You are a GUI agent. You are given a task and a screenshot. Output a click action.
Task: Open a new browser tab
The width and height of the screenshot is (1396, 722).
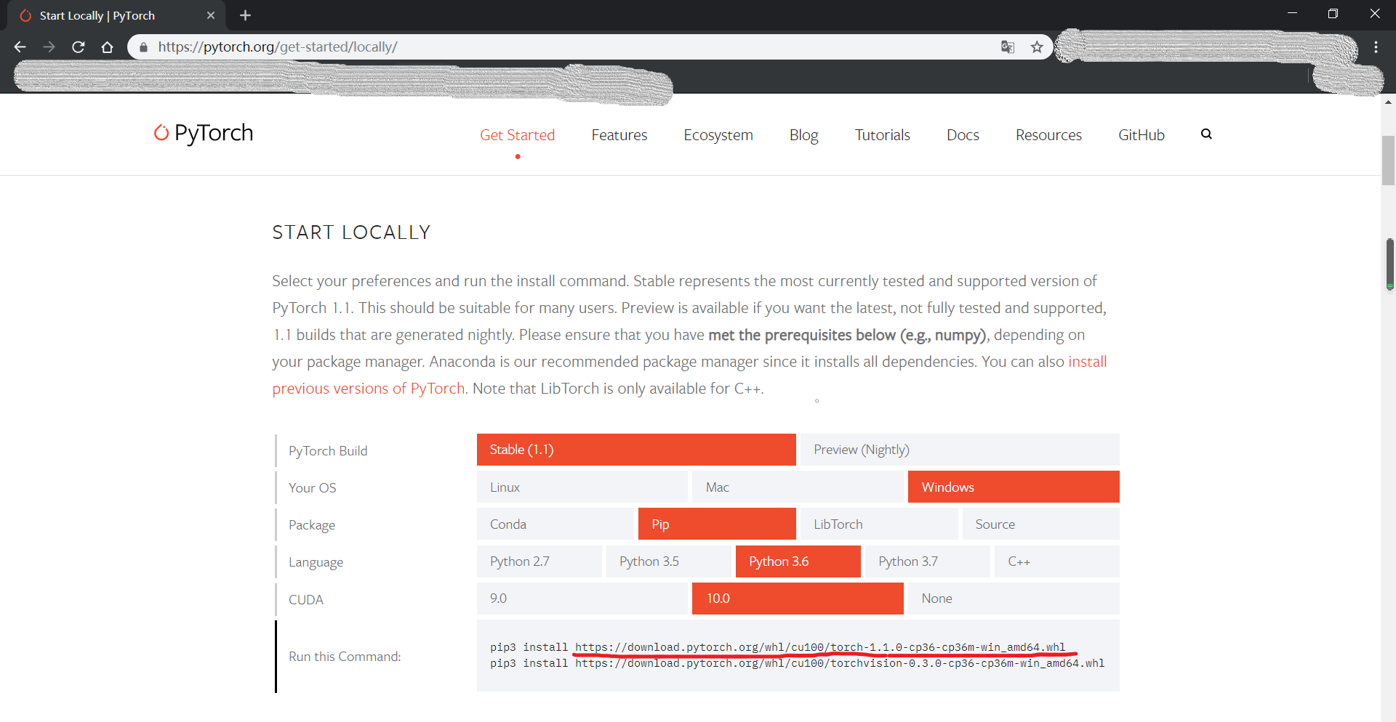245,15
